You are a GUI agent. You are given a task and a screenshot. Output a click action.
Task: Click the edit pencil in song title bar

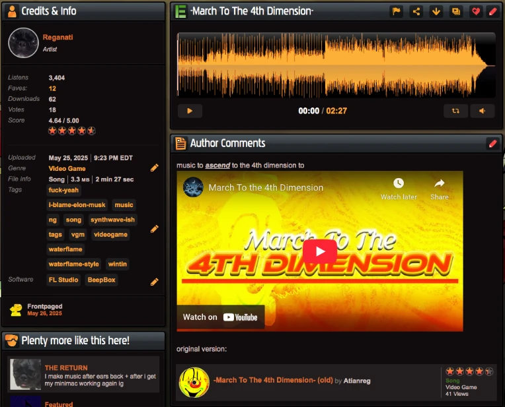click(492, 12)
